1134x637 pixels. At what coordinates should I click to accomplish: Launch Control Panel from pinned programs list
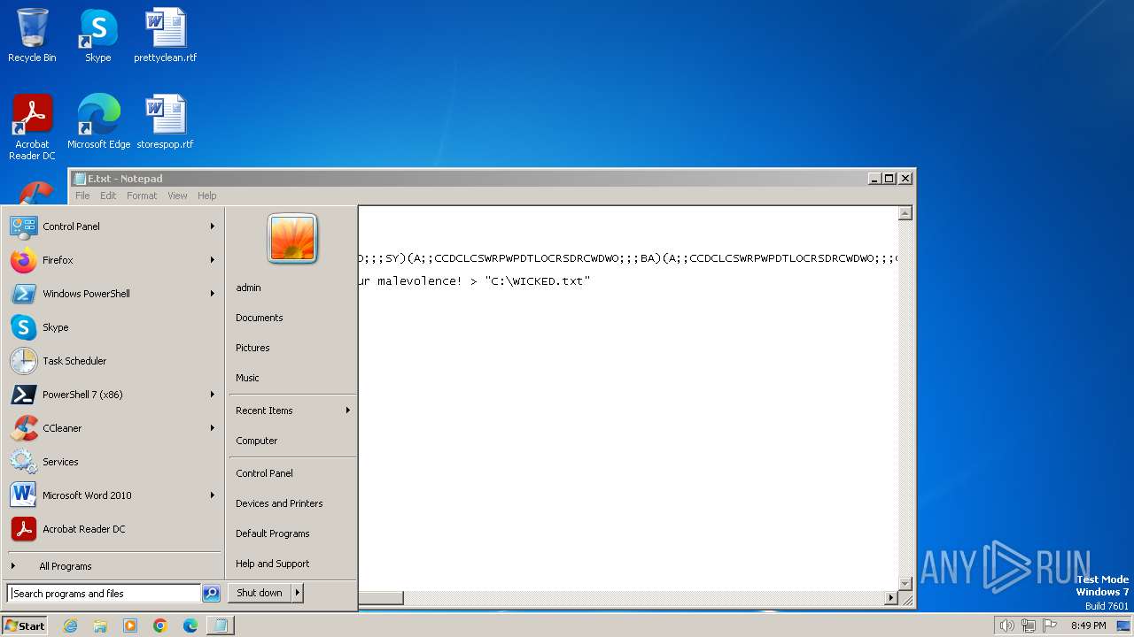(x=113, y=226)
